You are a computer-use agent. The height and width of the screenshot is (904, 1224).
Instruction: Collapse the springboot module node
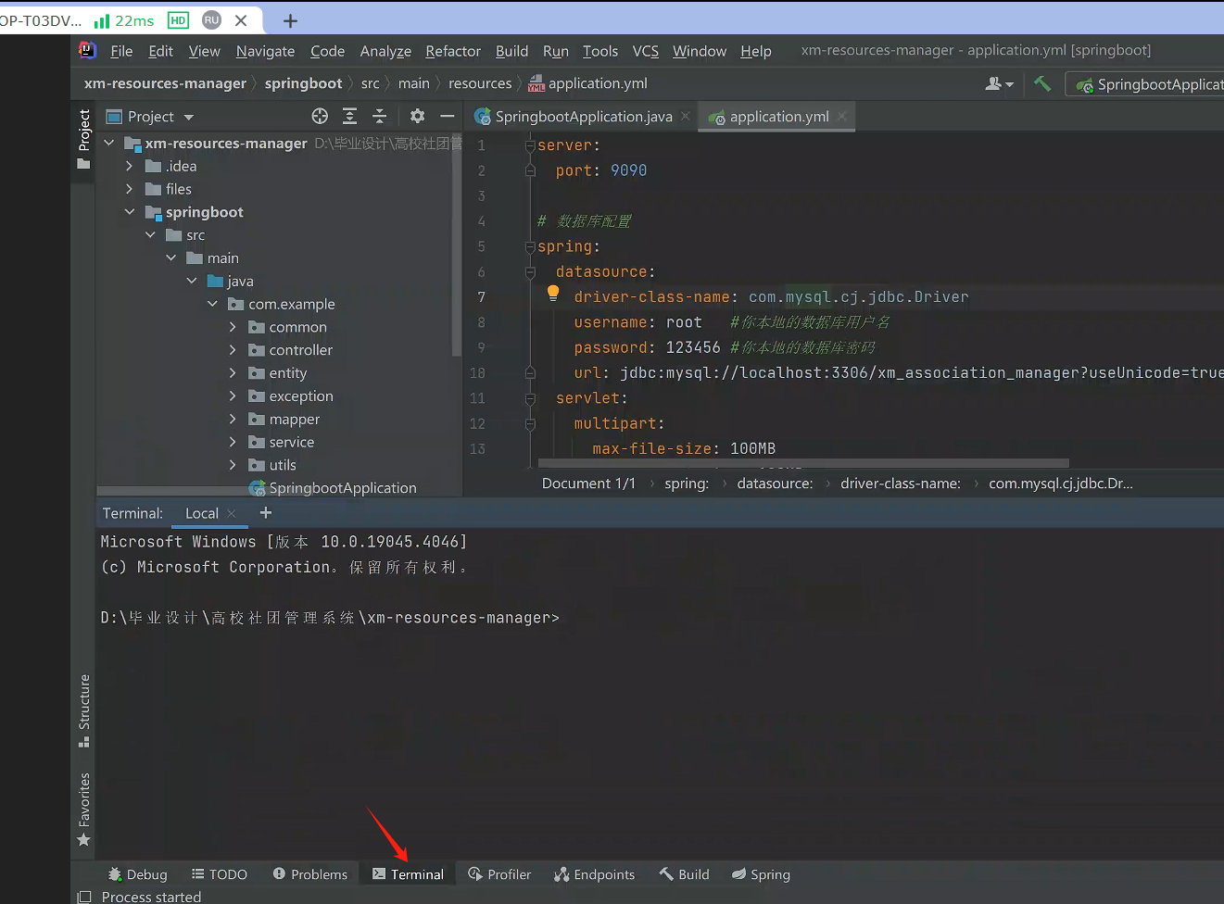(x=130, y=212)
